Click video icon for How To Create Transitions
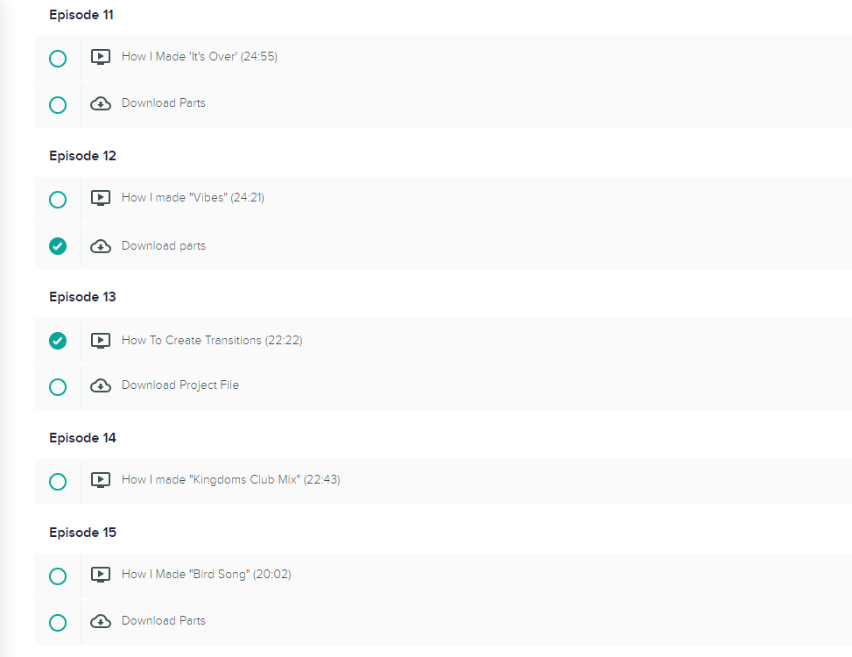The image size is (852, 657). 101,341
